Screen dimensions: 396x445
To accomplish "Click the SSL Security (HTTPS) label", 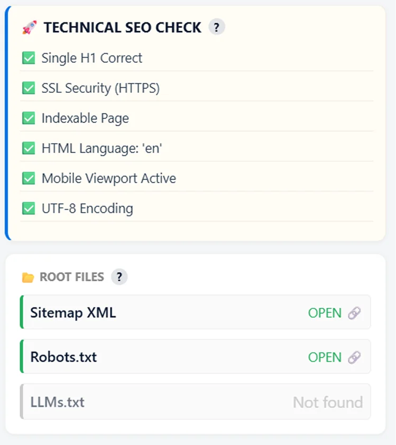I will pos(100,88).
